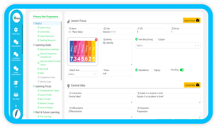Open Consolidated Communication in sidebar
The height and width of the screenshot is (128, 217).
pos(16,54)
